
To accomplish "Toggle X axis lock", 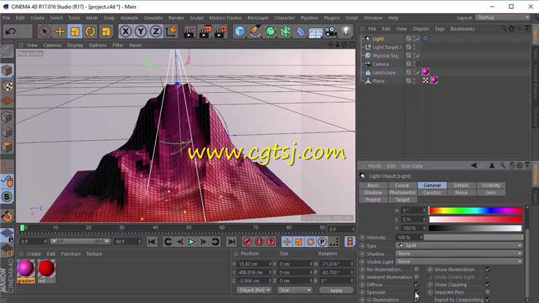I will (x=125, y=32).
